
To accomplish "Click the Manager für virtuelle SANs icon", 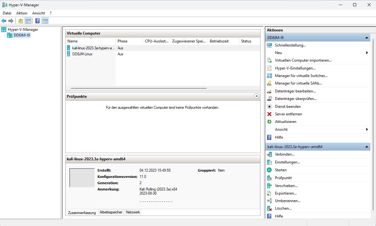I will point(269,83).
